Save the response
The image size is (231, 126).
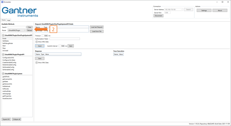click(39, 58)
